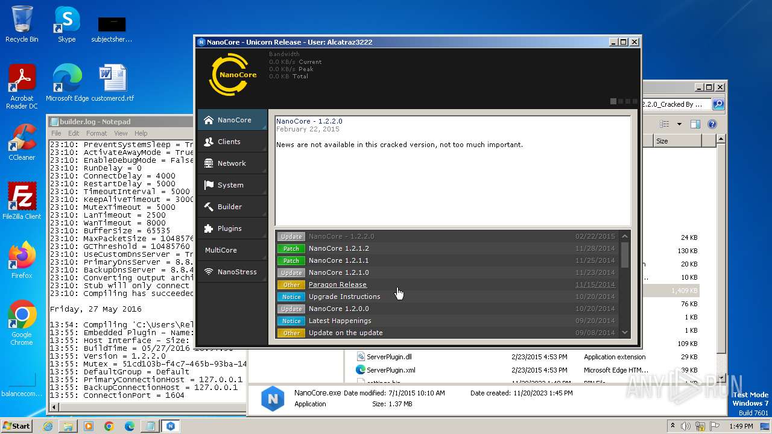Open Notepad Help menu

click(141, 133)
